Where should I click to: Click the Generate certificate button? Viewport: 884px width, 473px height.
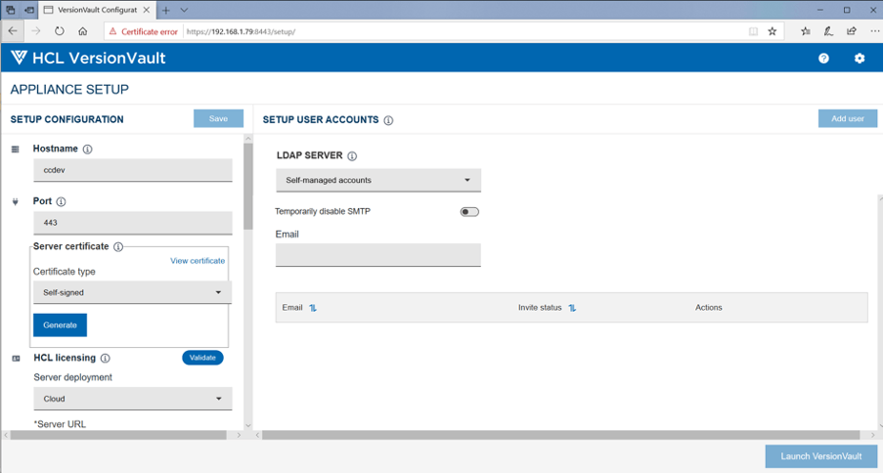coord(60,324)
